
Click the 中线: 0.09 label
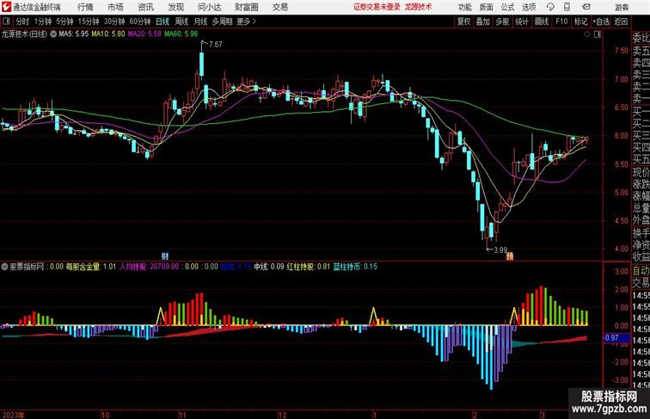point(269,267)
